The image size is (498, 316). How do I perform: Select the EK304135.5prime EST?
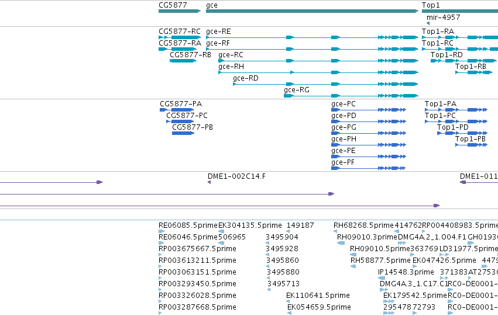pos(221,231)
